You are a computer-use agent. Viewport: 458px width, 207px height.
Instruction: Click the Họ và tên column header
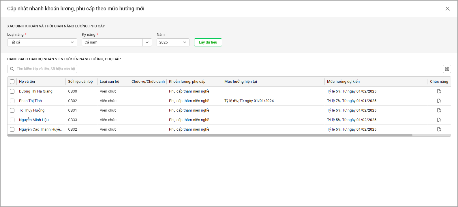coord(27,82)
